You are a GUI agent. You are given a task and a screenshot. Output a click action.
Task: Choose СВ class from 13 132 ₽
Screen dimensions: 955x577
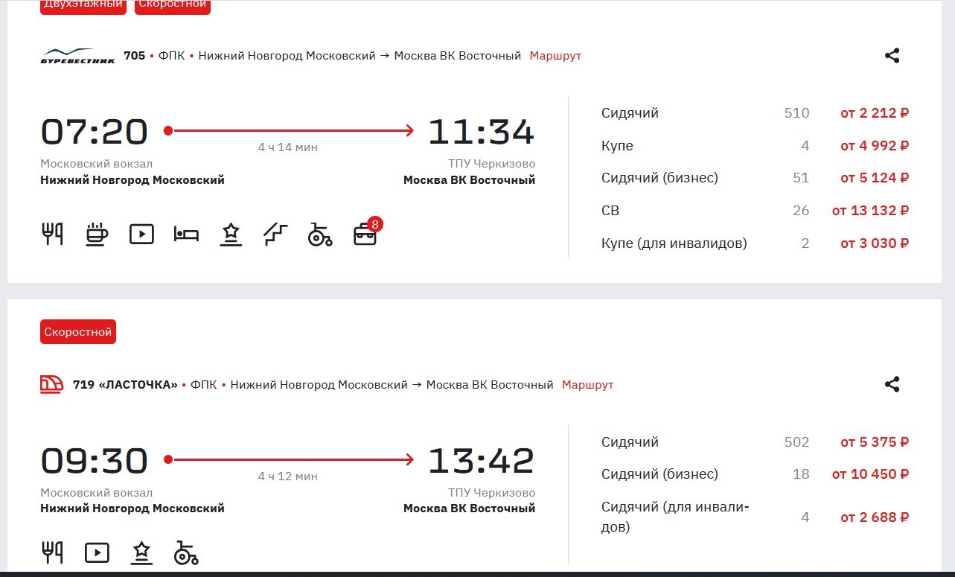pyautogui.click(x=870, y=211)
